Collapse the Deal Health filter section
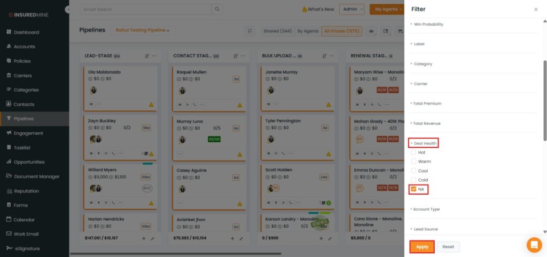 pos(424,143)
